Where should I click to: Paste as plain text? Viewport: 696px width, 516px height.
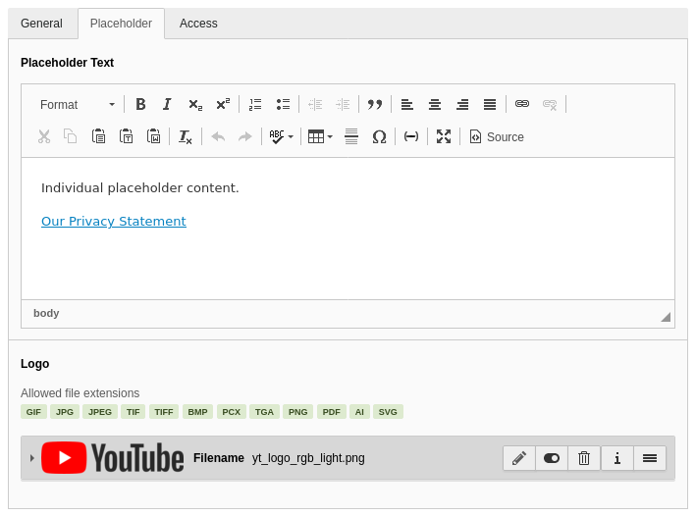coord(126,136)
